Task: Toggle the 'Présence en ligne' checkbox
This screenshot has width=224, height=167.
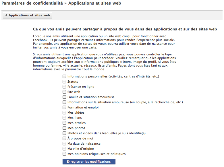Action: pyautogui.click(x=64, y=87)
